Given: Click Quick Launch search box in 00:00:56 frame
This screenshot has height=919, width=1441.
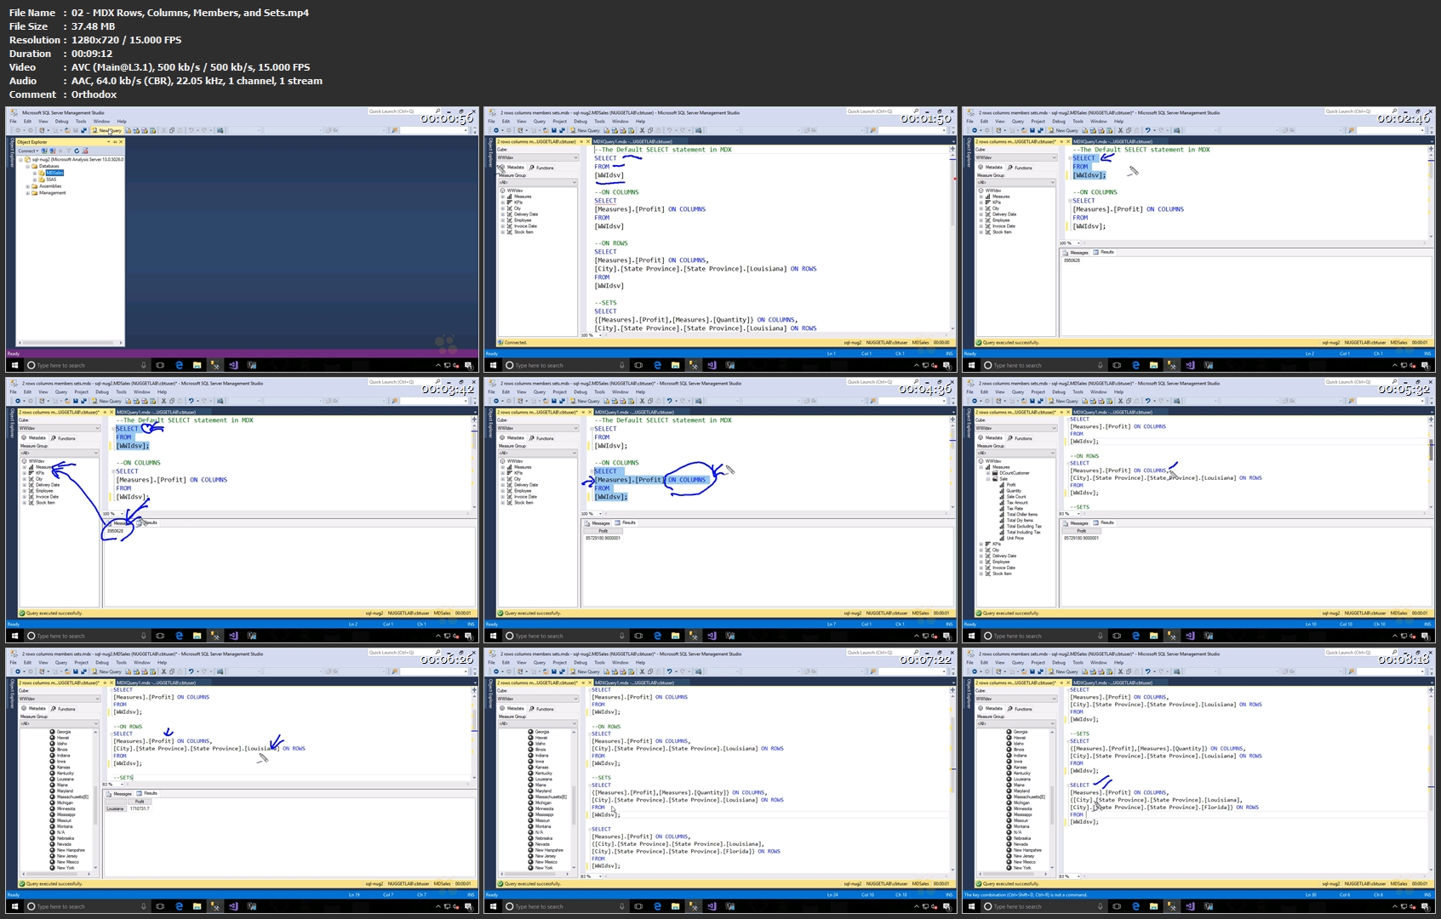Looking at the screenshot, I should (403, 111).
